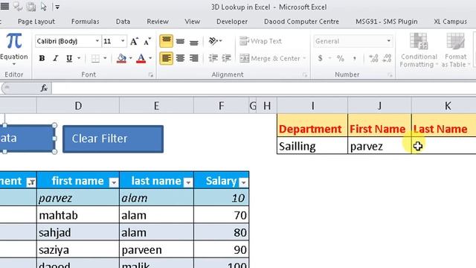
Task: Select the parvez cell under First Name
Action: click(x=379, y=146)
